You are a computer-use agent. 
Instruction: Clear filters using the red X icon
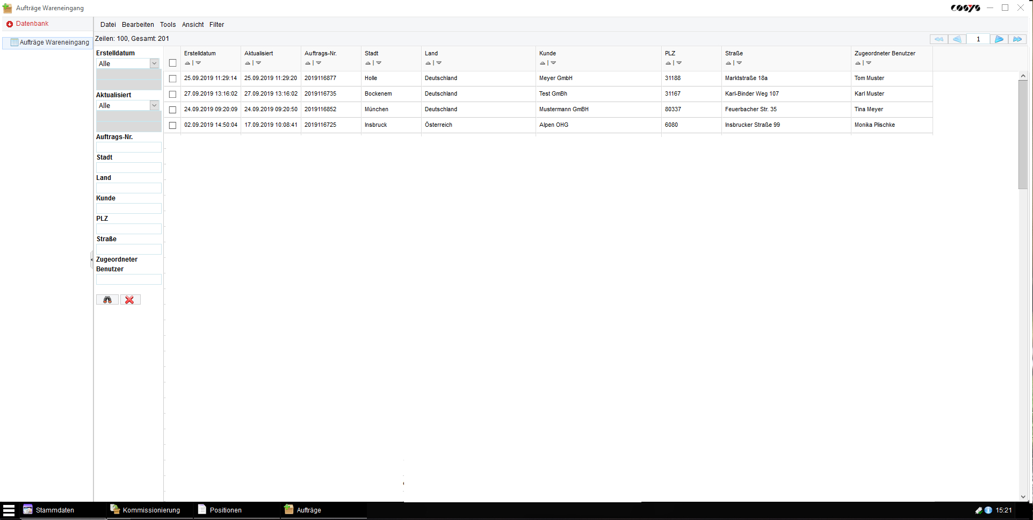[130, 300]
